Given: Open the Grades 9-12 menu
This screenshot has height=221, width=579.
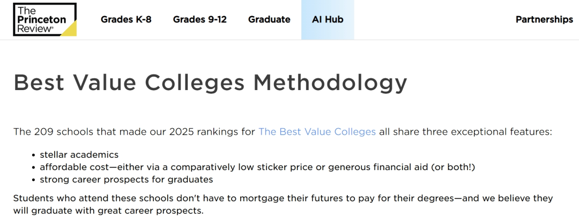Looking at the screenshot, I should tap(199, 20).
